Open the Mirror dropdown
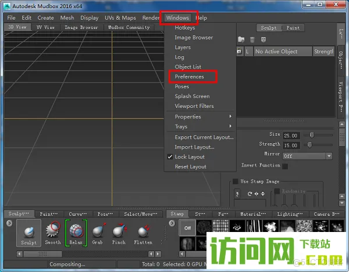349x272 pixels. point(307,156)
